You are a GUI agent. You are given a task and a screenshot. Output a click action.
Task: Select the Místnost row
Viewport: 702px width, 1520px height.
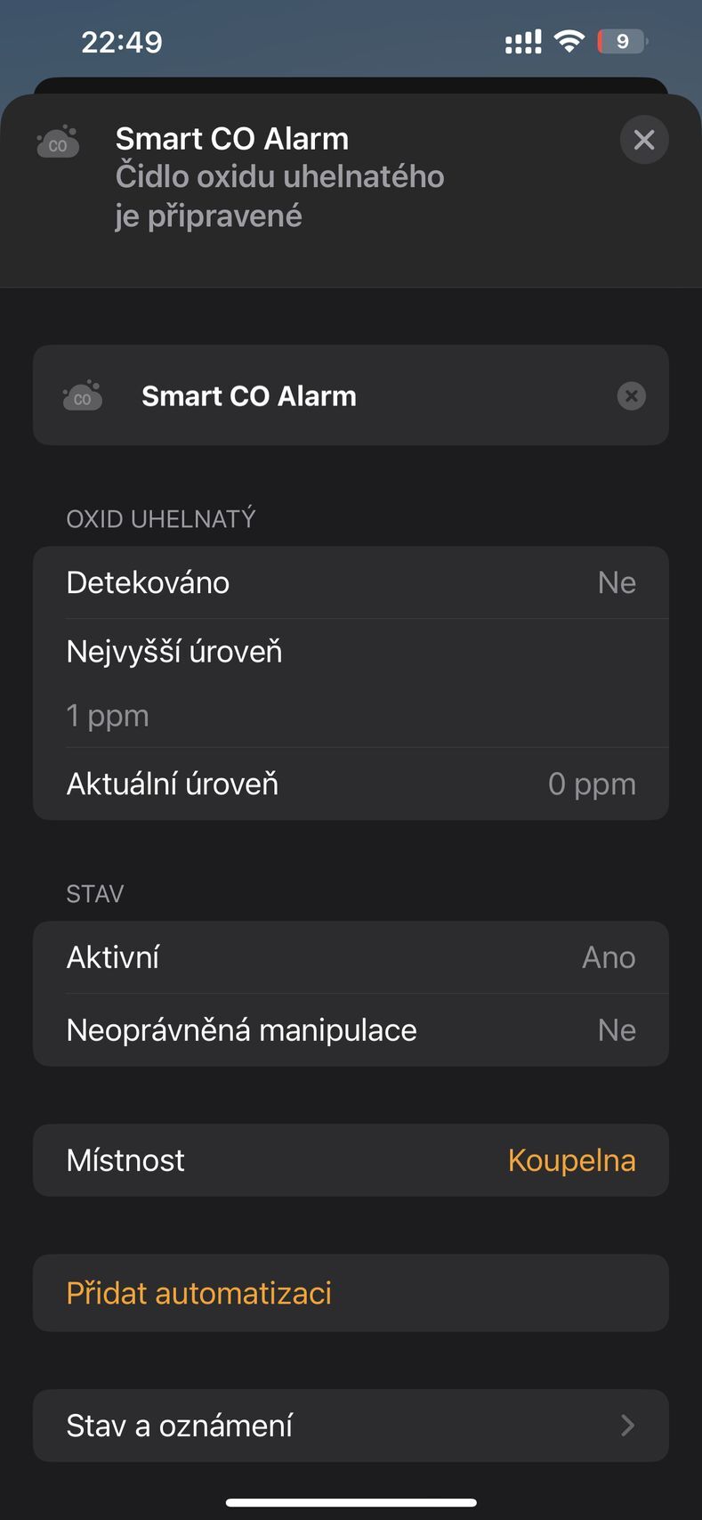[x=351, y=1160]
